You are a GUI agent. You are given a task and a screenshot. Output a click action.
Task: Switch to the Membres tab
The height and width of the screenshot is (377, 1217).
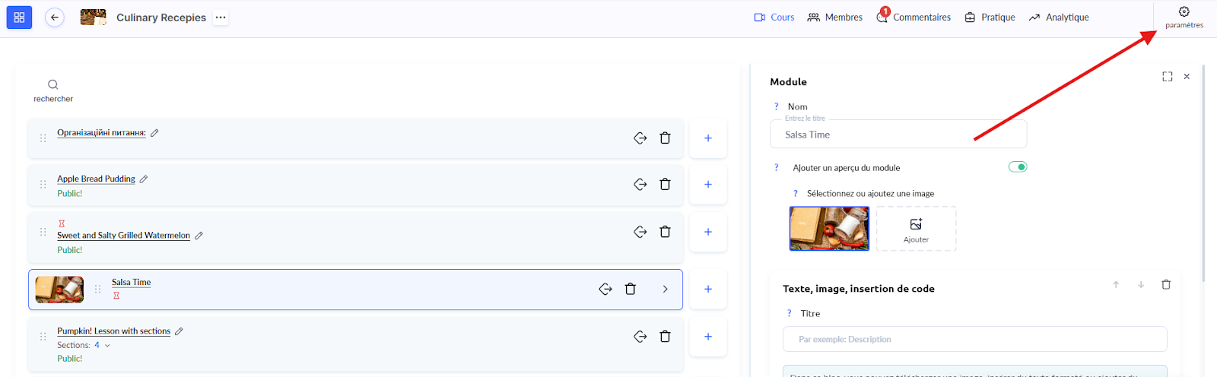[x=834, y=17]
